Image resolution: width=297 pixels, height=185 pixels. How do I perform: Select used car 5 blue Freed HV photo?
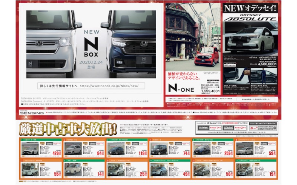click(x=202, y=149)
